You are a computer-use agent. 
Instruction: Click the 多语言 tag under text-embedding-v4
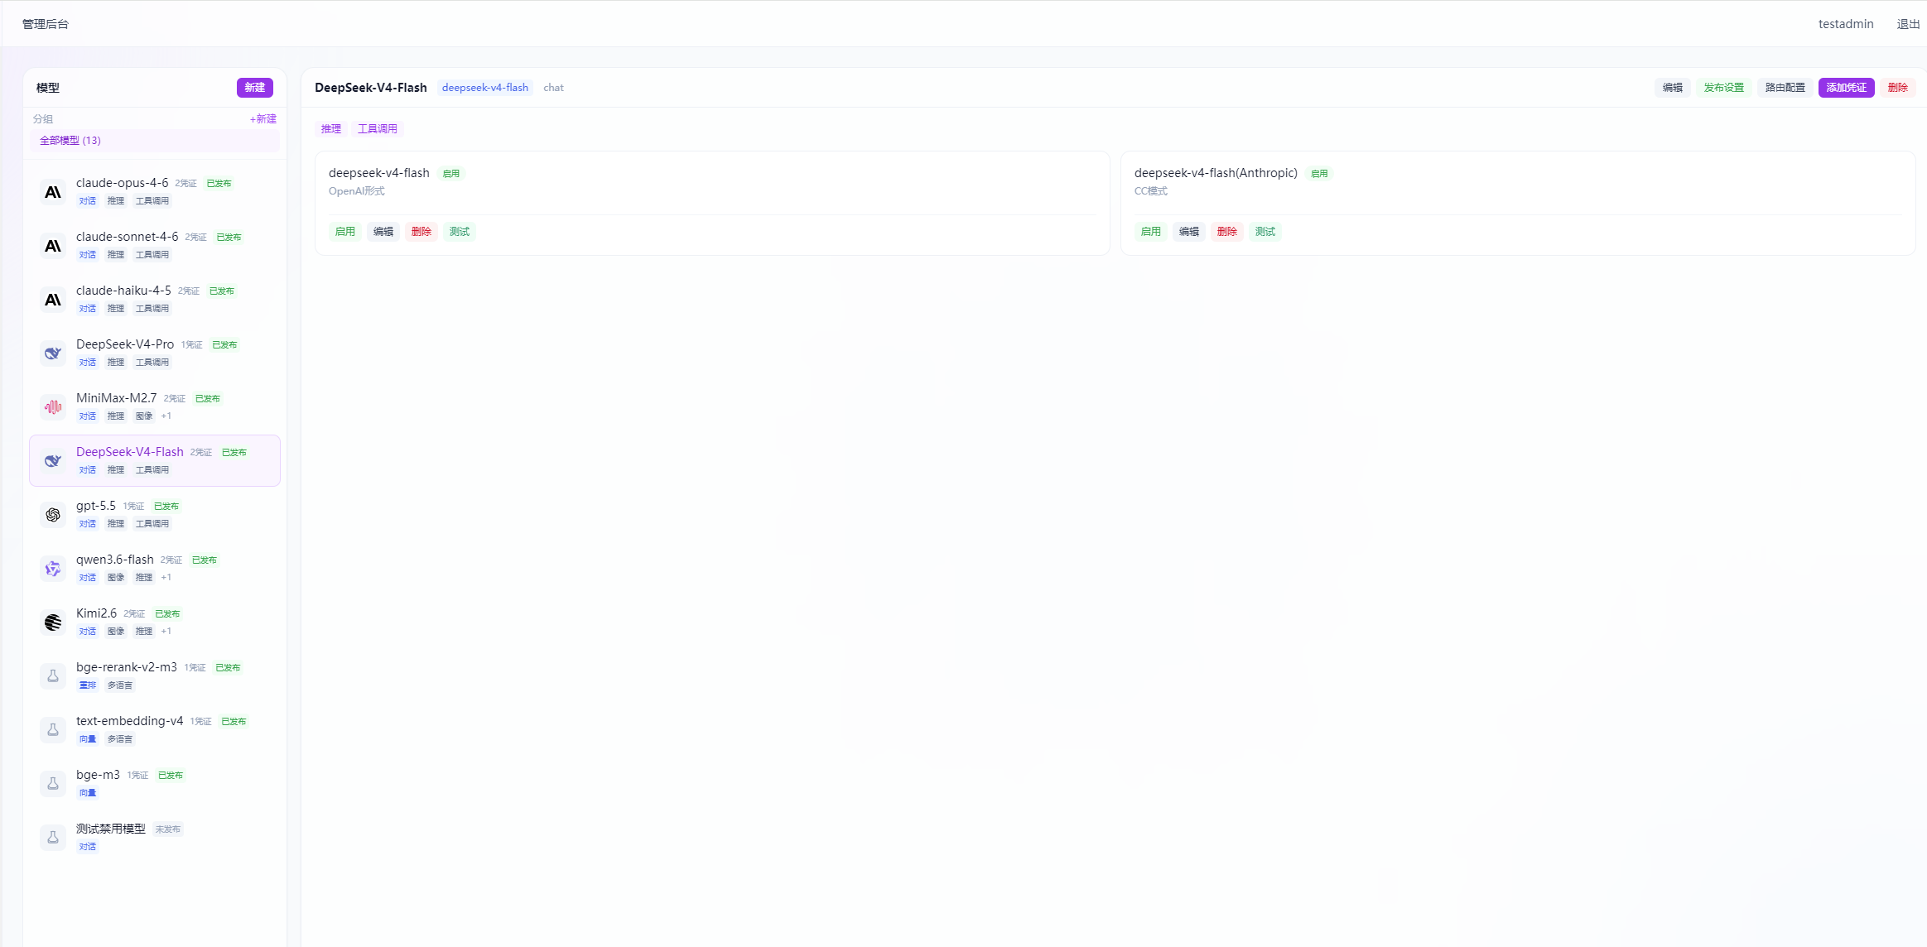[120, 739]
